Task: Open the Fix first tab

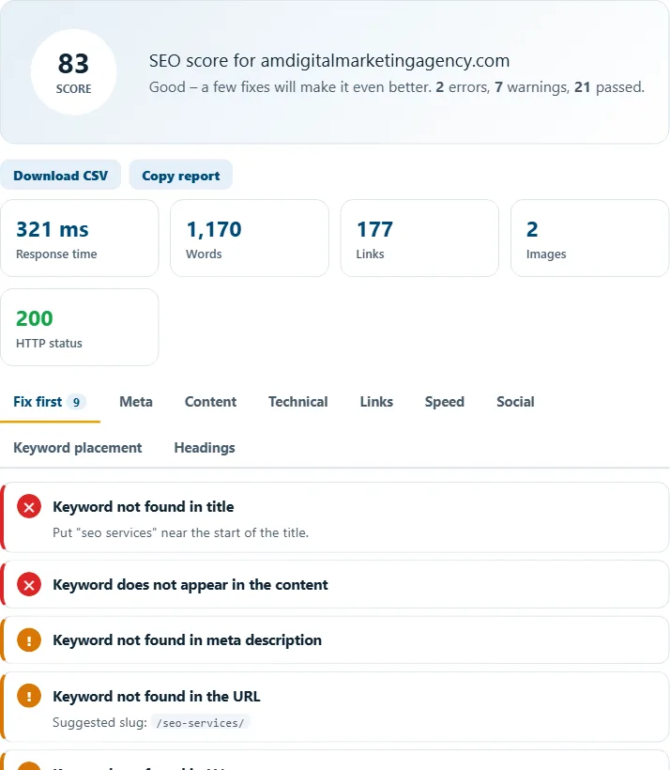Action: [50, 402]
